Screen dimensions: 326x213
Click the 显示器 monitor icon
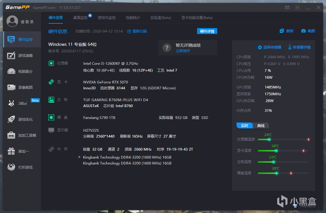tap(51, 130)
